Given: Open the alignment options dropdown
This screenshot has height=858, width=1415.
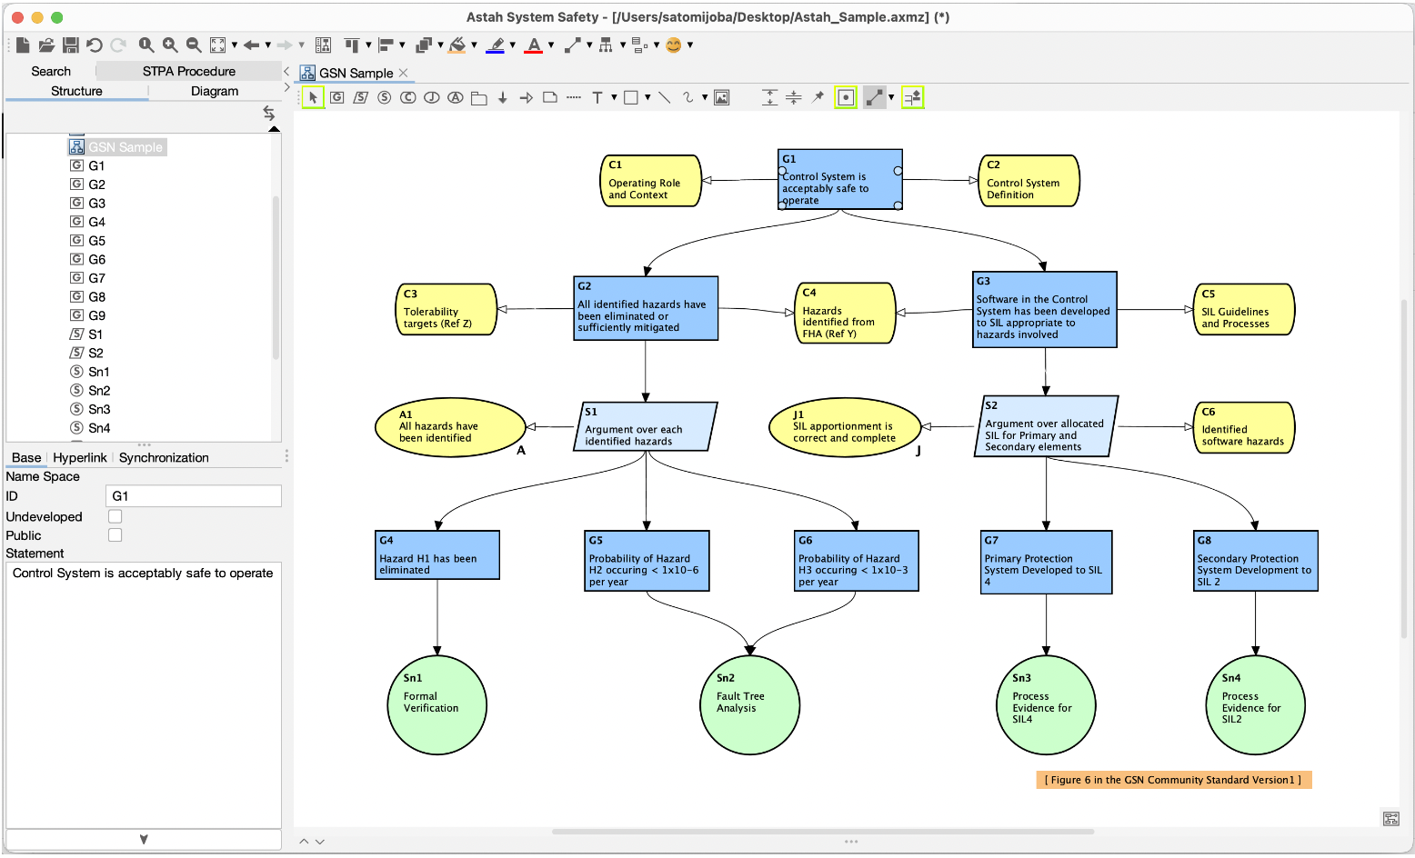Looking at the screenshot, I should 401,44.
